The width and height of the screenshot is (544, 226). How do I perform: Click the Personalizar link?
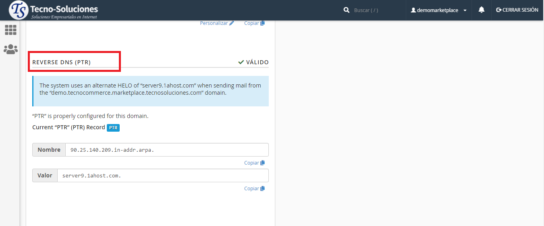pyautogui.click(x=214, y=23)
